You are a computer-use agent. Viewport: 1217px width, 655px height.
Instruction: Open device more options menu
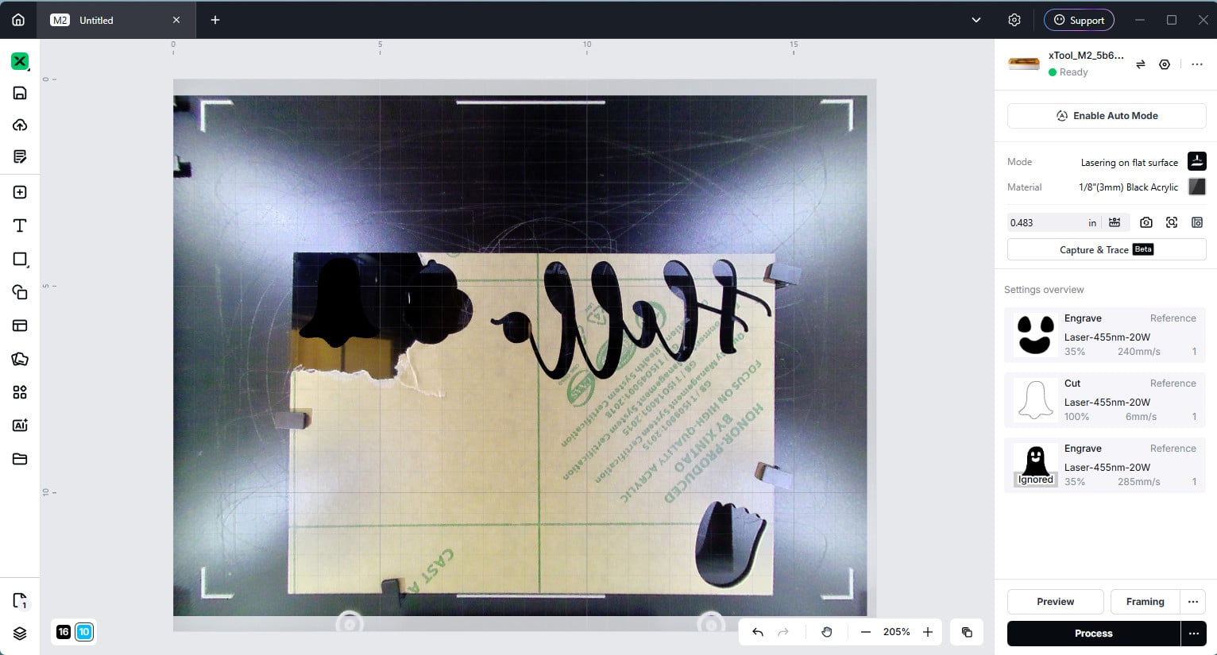[x=1197, y=64]
